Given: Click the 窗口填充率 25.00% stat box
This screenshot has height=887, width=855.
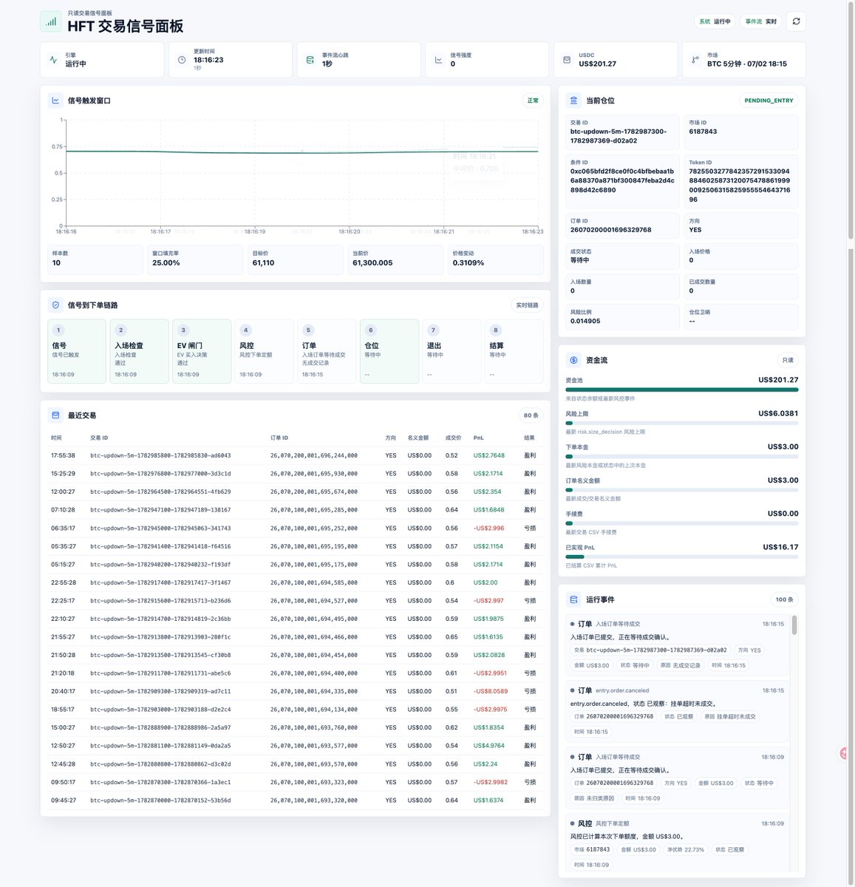Looking at the screenshot, I should pos(195,259).
